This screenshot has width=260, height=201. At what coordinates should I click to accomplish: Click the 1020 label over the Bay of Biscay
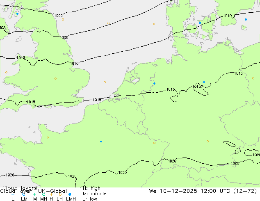point(10,175)
